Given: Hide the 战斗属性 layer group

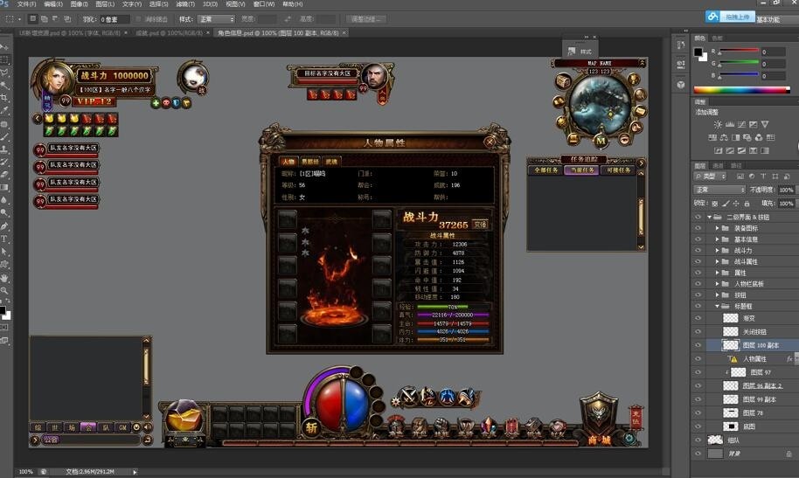Looking at the screenshot, I should [698, 262].
